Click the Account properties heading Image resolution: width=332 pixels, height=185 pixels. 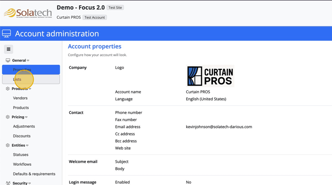coord(95,46)
